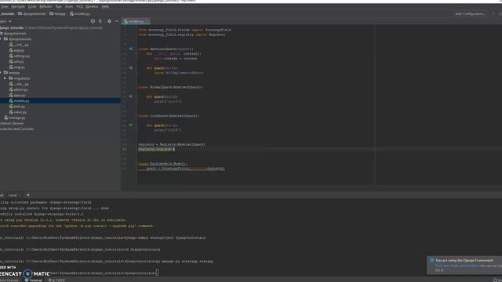Open the Terminal tool window tab
Viewport: 502px width, 282px height.
click(x=34, y=280)
